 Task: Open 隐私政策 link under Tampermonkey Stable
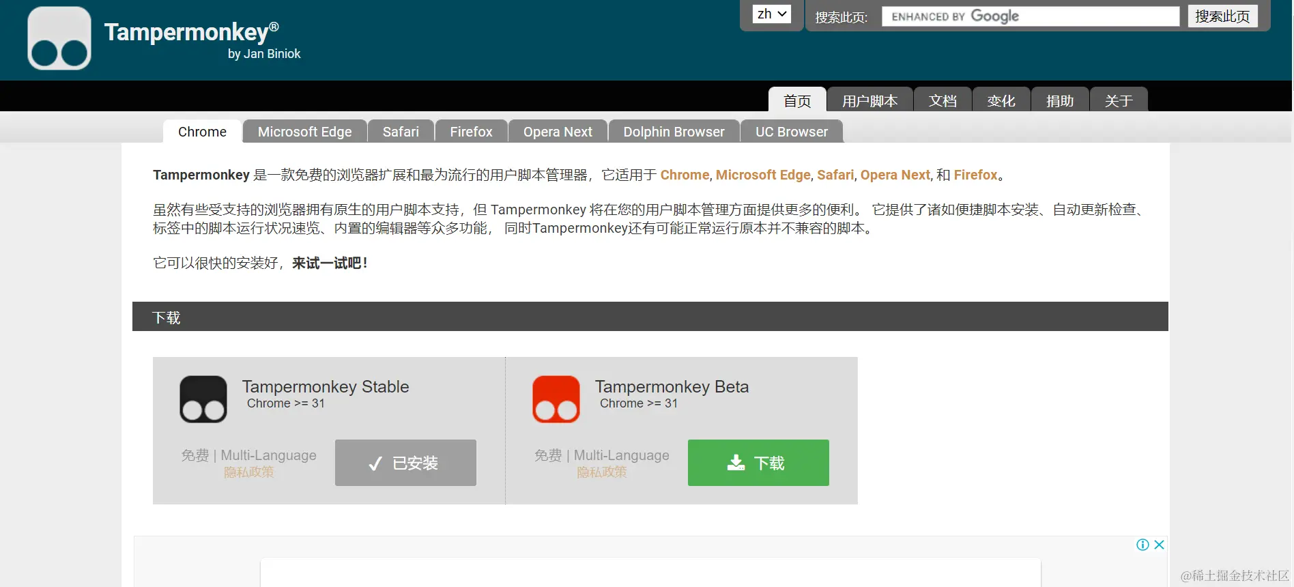click(x=248, y=472)
